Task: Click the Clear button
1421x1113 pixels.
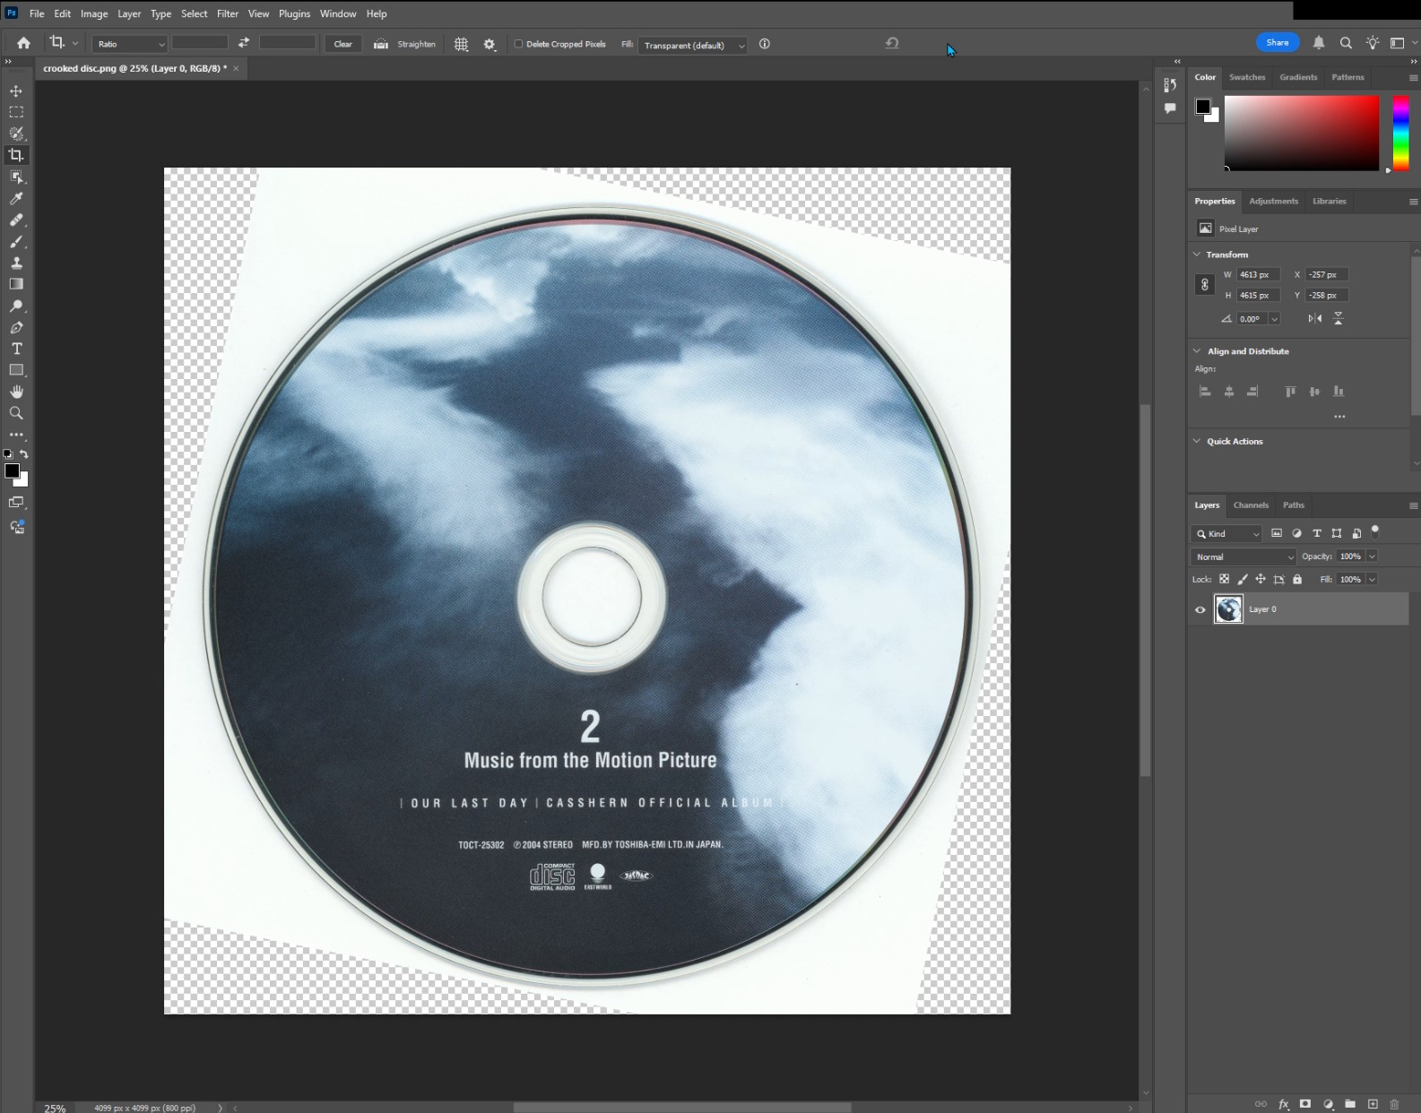Action: pyautogui.click(x=342, y=44)
